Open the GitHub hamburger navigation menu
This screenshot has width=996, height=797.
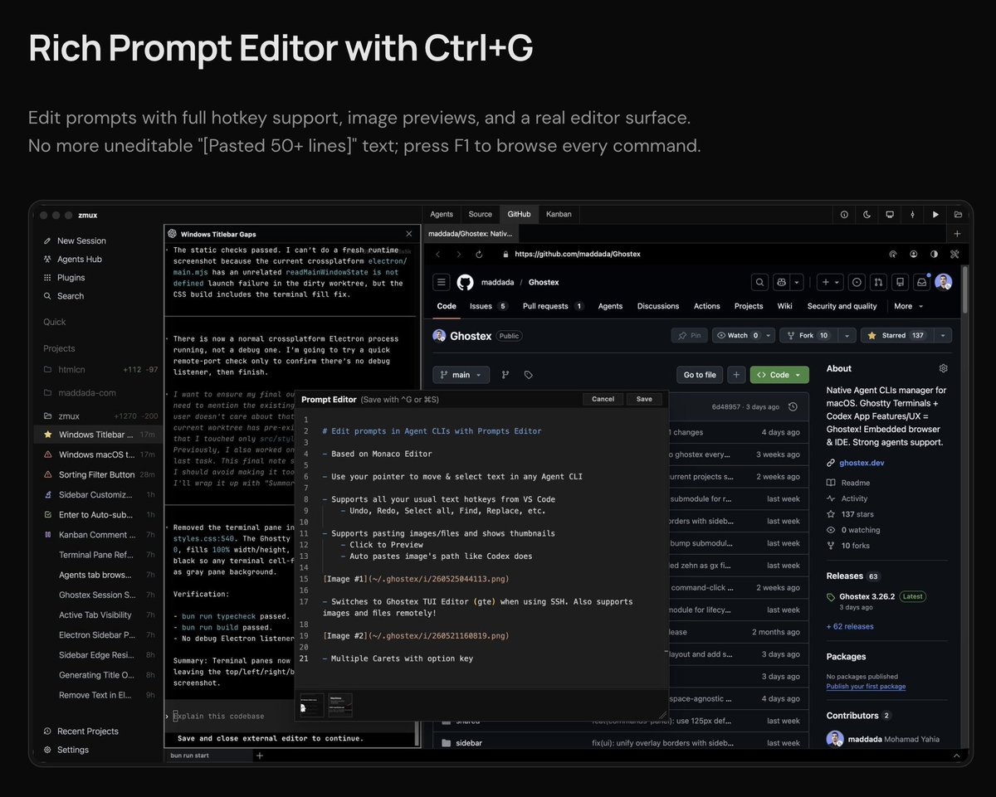click(x=442, y=282)
